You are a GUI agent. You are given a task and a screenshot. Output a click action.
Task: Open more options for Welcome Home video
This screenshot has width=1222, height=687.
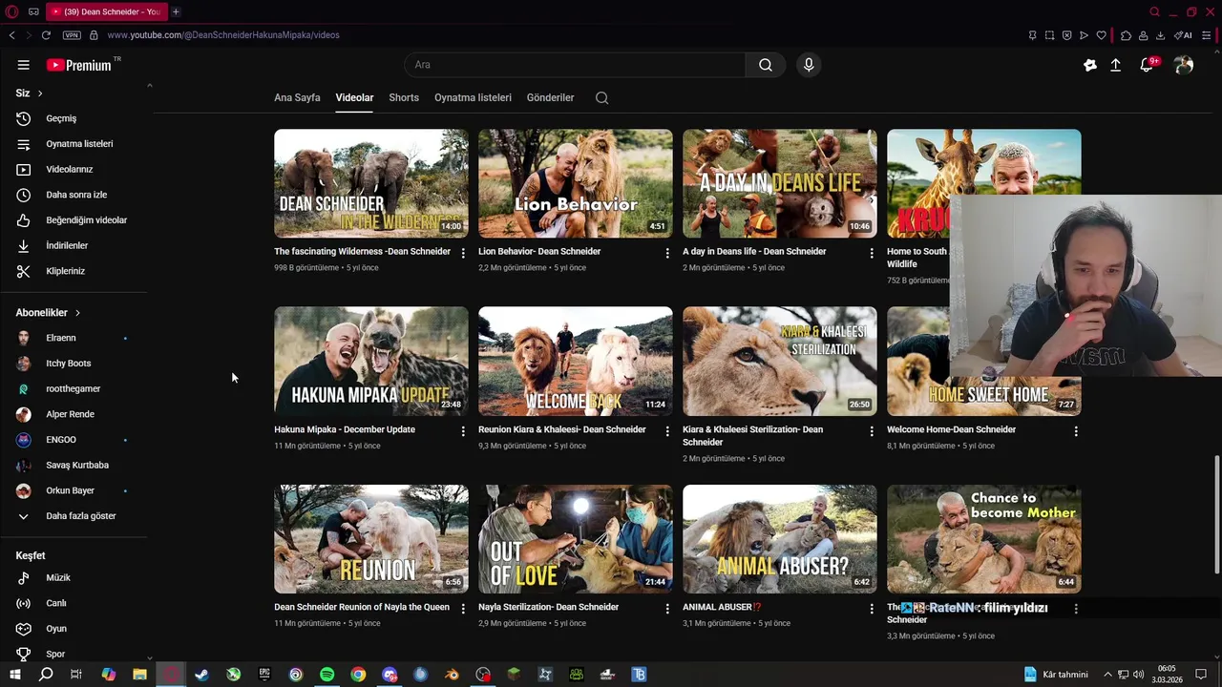click(x=1076, y=431)
